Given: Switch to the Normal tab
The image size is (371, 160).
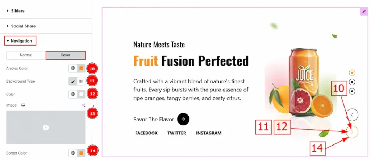Looking at the screenshot, I should click(x=26, y=55).
